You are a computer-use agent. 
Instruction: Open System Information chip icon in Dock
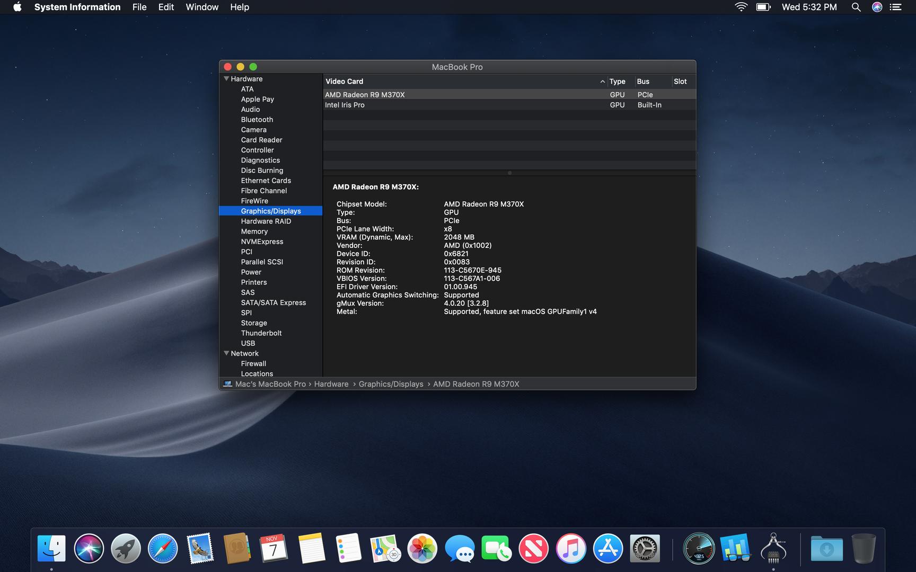pyautogui.click(x=773, y=548)
